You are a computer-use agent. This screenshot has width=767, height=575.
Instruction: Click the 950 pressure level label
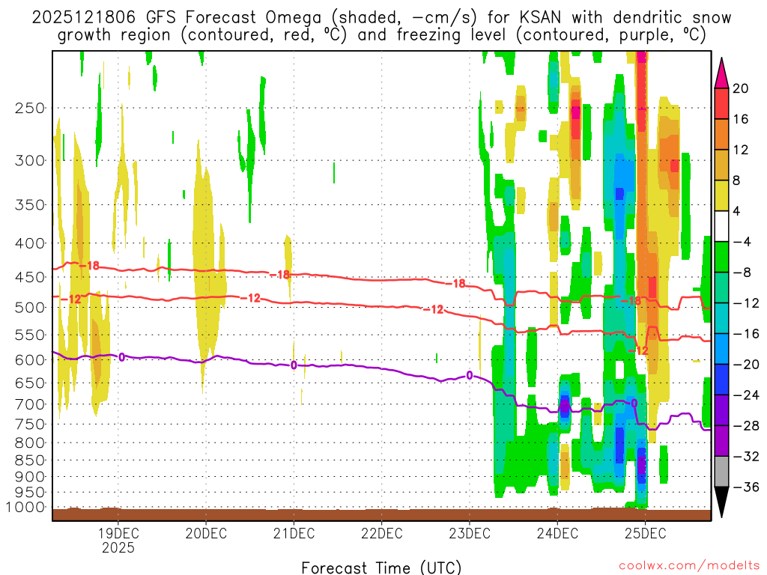[x=30, y=493]
